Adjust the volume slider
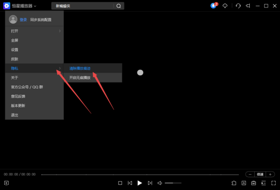 pos(173,183)
